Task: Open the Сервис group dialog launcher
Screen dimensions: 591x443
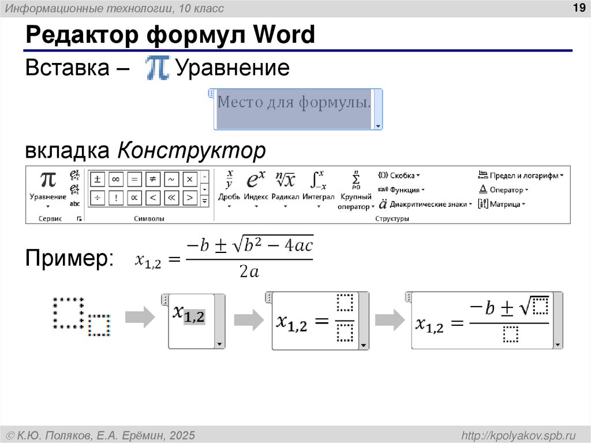Action: click(x=79, y=219)
